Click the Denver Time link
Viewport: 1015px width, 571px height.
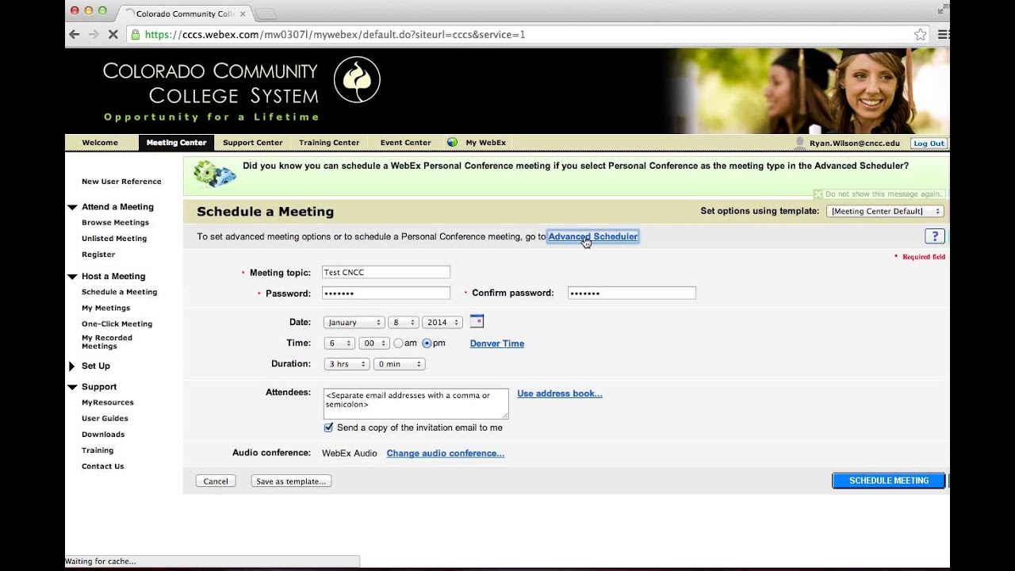point(497,343)
